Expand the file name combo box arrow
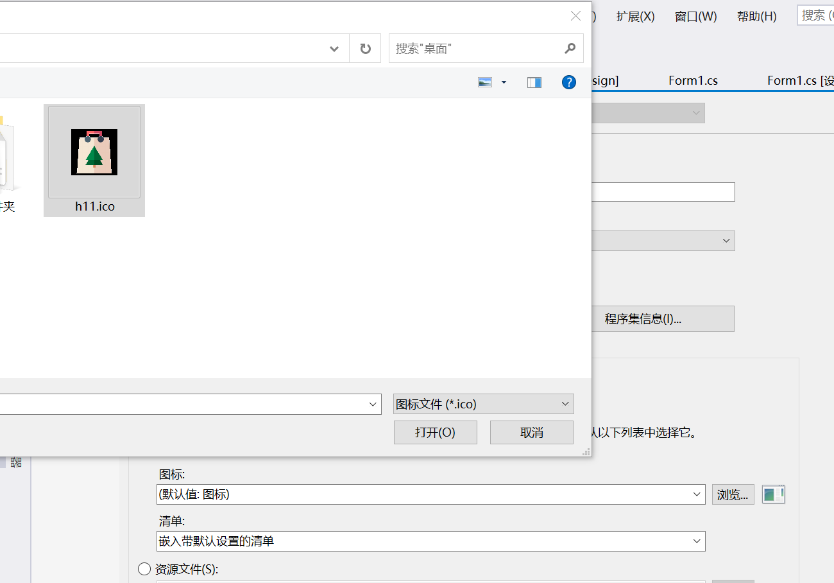The image size is (834, 583). tap(373, 404)
